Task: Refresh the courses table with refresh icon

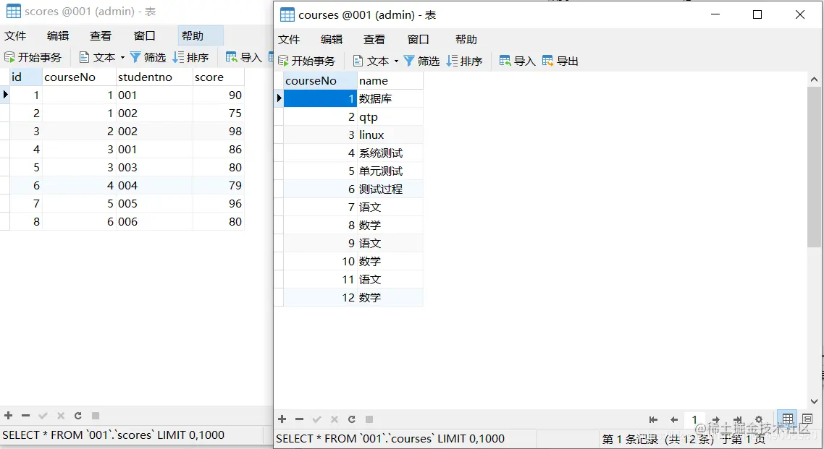Action: pyautogui.click(x=352, y=419)
